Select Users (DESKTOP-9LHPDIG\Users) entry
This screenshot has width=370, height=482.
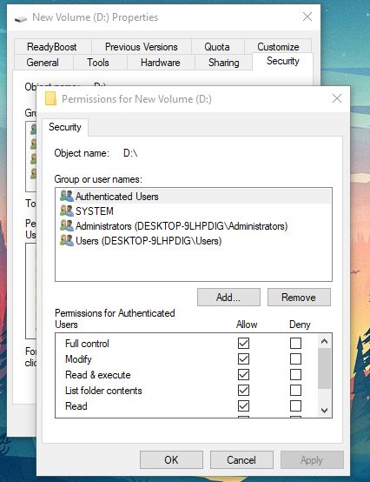(x=194, y=240)
